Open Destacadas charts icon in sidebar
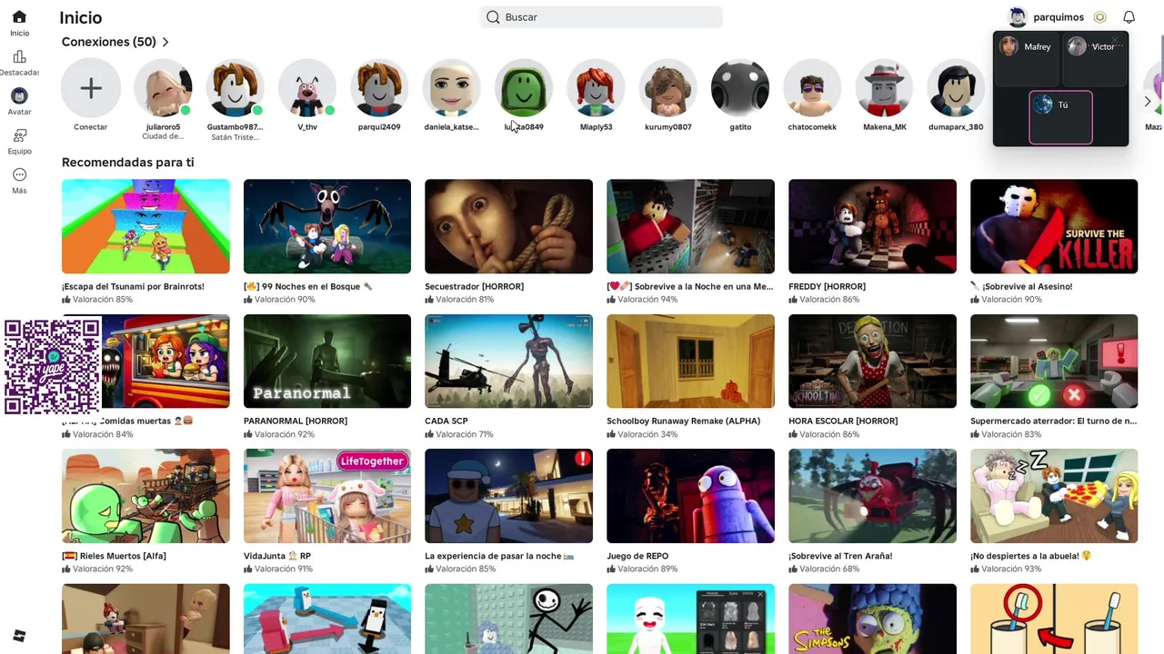1164x654 pixels. (19, 57)
